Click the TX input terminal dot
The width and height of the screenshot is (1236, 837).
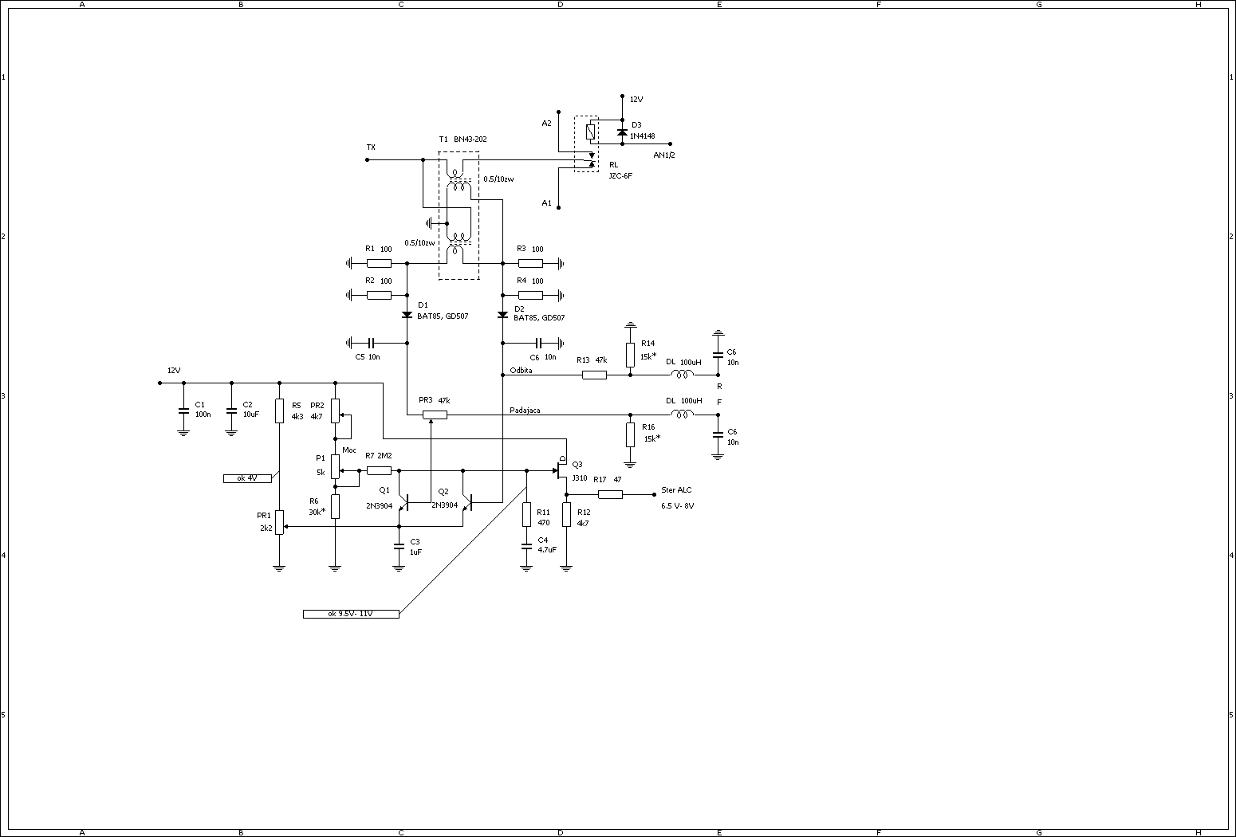pos(367,159)
